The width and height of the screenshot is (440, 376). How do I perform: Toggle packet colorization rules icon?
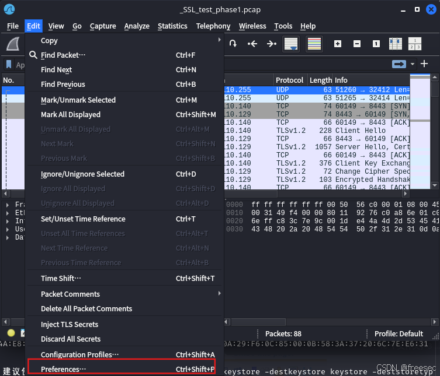click(314, 44)
